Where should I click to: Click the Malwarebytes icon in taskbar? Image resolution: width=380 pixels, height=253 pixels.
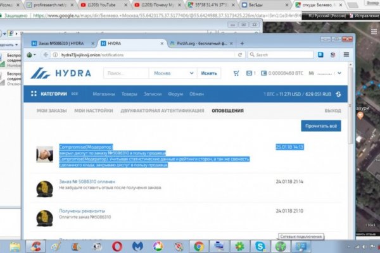[137, 245]
